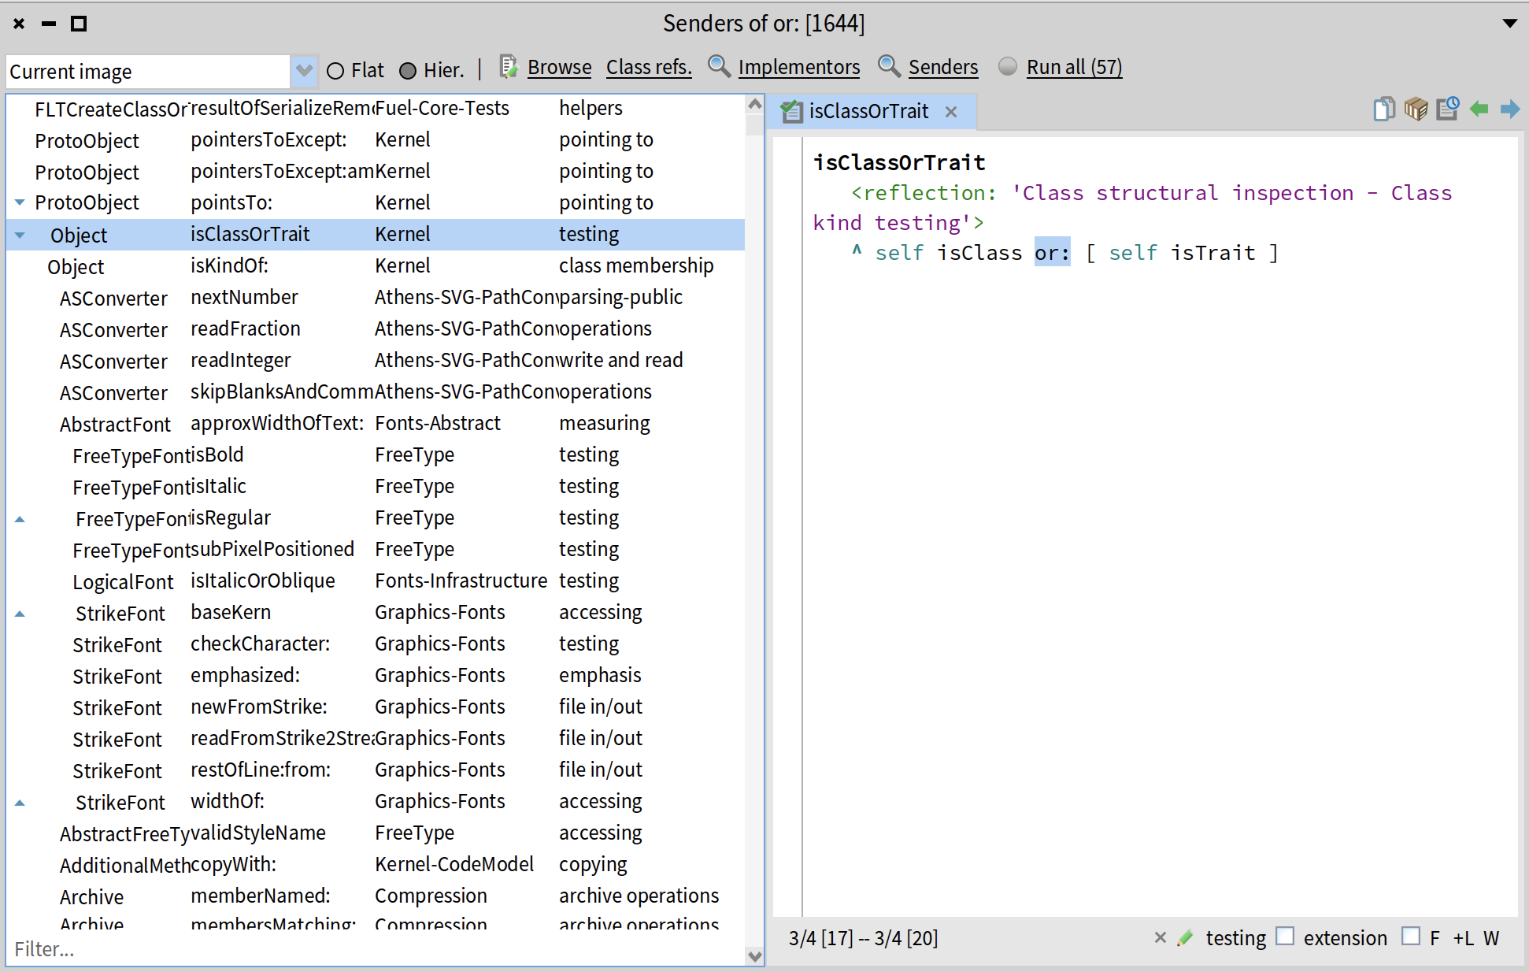Click the green pencil icon beside testing
This screenshot has height=972, width=1529.
[x=1185, y=938]
